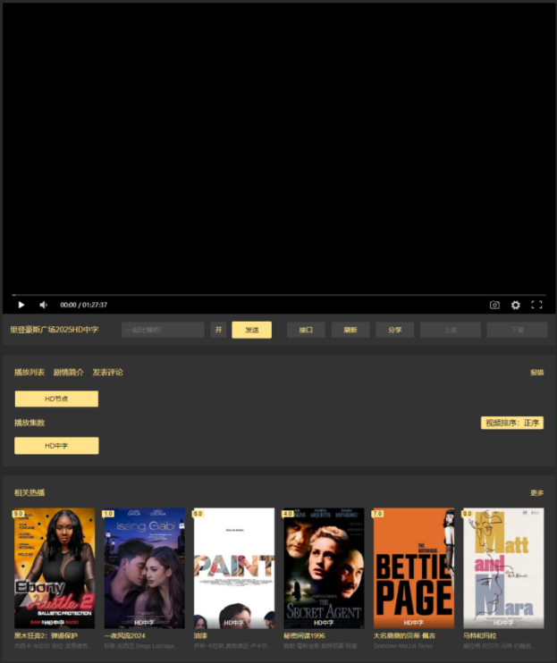Click the 分享 share button
The width and height of the screenshot is (557, 663).
[394, 330]
